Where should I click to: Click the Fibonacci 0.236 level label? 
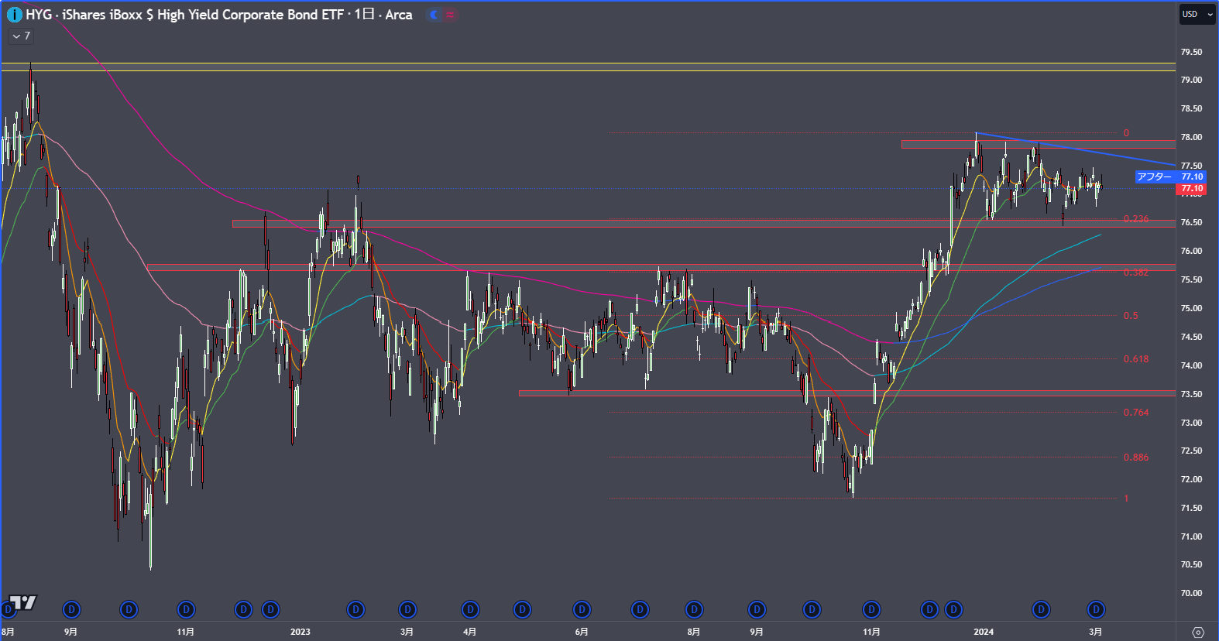(x=1136, y=219)
